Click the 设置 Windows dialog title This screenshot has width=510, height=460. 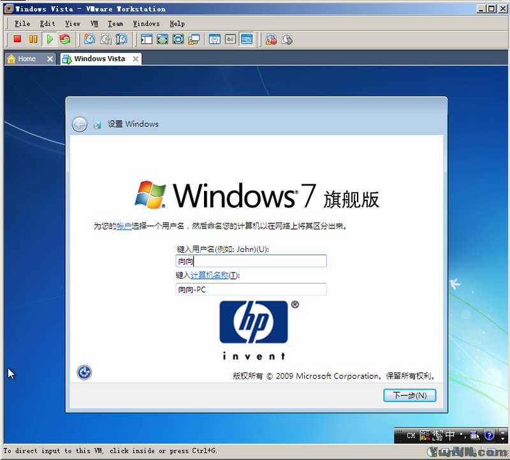(x=133, y=124)
